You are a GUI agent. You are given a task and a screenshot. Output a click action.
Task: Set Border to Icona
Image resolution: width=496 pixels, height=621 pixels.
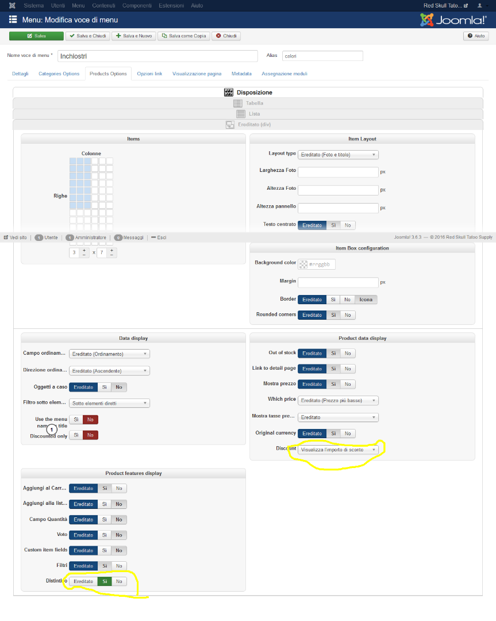coord(366,300)
